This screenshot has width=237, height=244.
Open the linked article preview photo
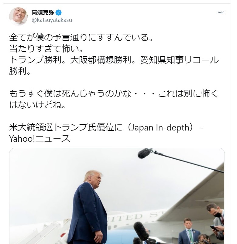click(x=117, y=196)
